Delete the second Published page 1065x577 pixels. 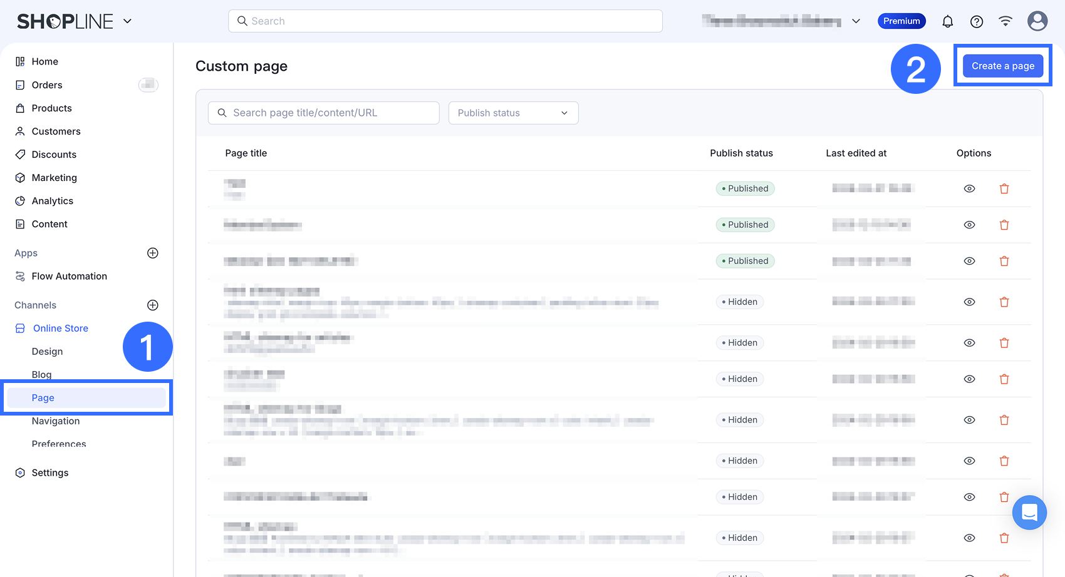(x=1004, y=225)
